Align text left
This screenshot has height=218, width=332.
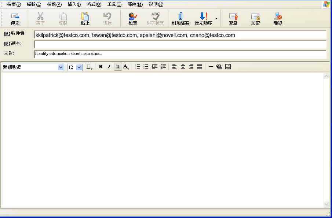pos(174,67)
